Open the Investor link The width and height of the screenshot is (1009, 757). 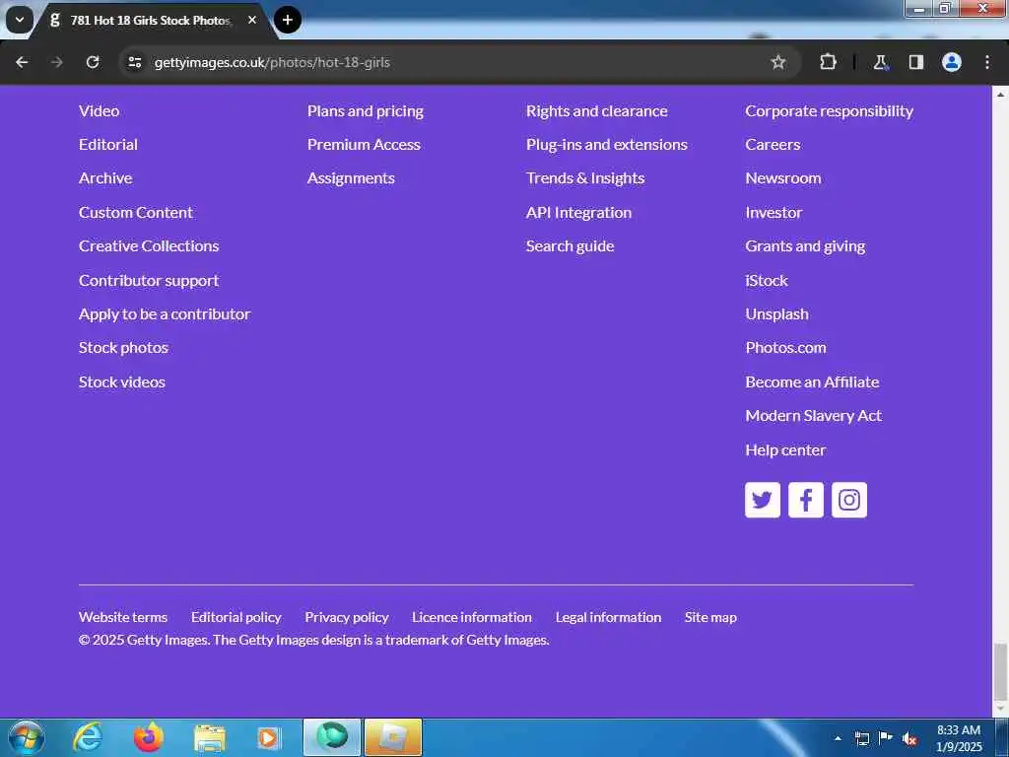(x=774, y=213)
